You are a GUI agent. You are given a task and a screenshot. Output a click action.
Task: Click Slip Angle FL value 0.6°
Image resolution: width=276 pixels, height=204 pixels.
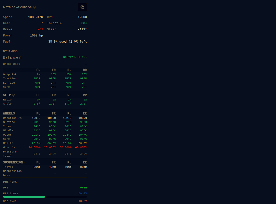[37, 104]
